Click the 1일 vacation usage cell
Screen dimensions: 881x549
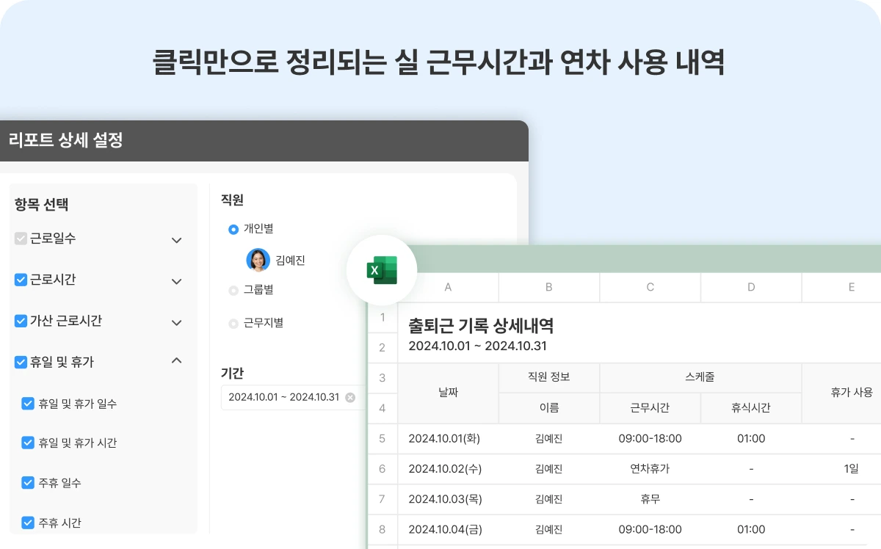tap(841, 468)
